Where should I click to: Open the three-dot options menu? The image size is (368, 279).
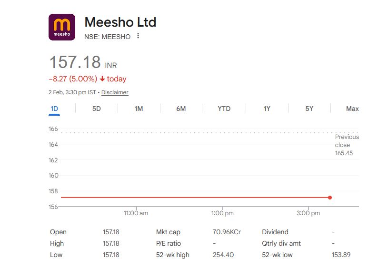point(138,36)
